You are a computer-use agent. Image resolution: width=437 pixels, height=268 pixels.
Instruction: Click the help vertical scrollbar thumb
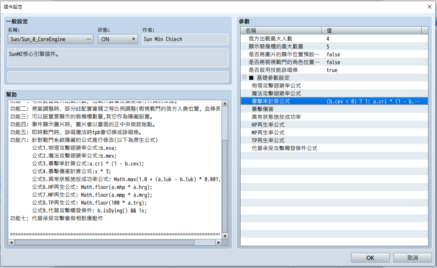coord(225,186)
